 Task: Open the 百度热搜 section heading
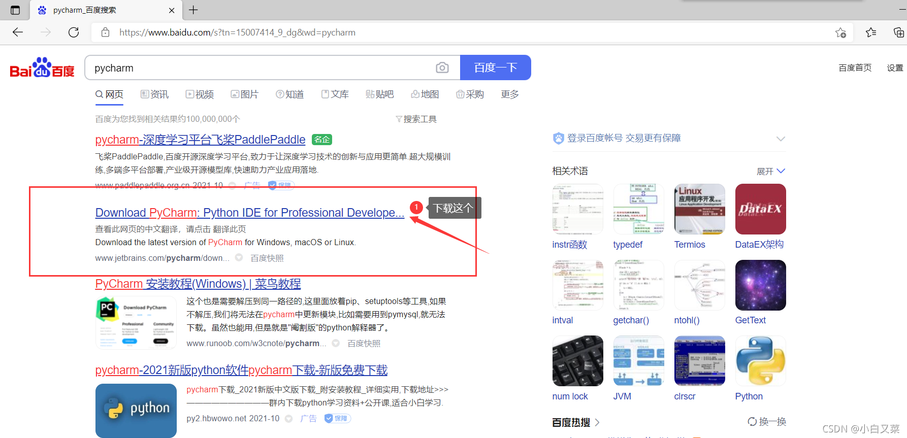tap(576, 422)
